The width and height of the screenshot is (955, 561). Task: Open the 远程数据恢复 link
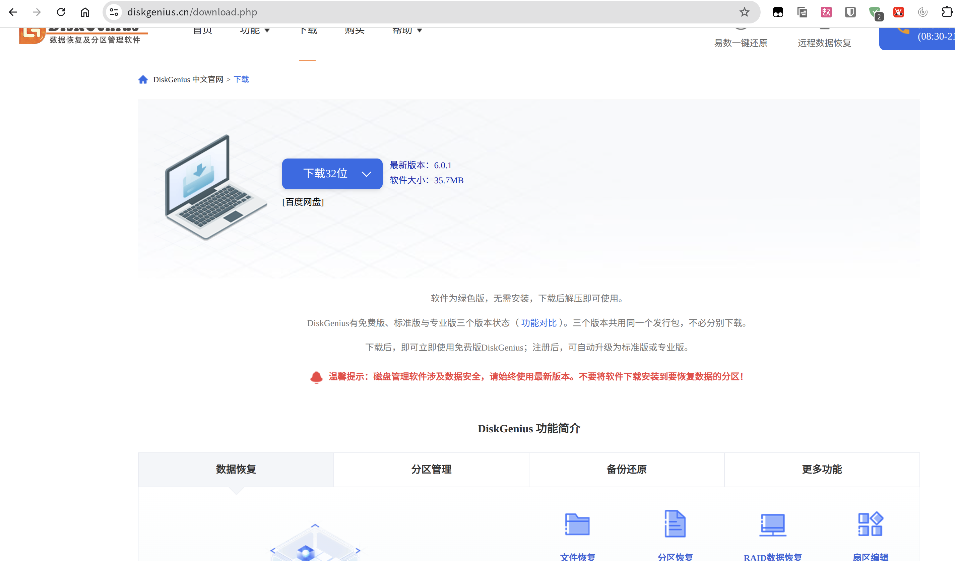(824, 43)
